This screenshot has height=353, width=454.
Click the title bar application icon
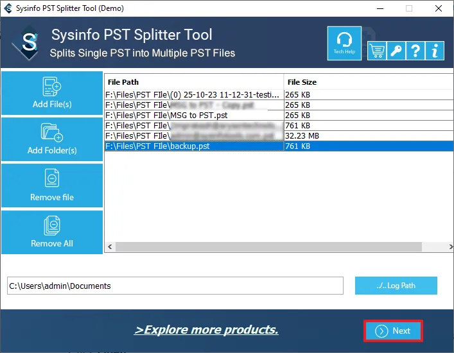(x=8, y=8)
